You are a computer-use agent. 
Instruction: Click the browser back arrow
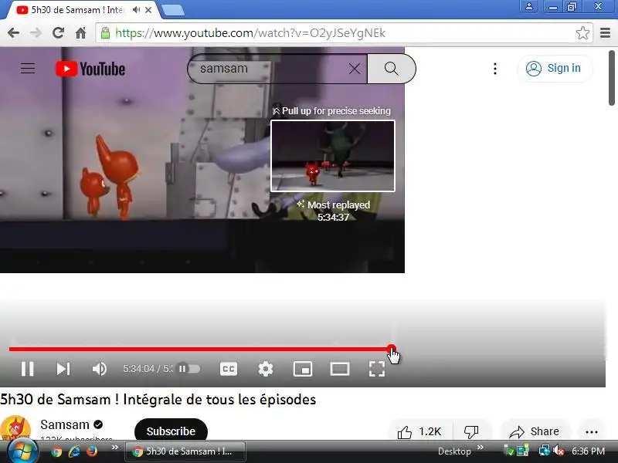13,33
